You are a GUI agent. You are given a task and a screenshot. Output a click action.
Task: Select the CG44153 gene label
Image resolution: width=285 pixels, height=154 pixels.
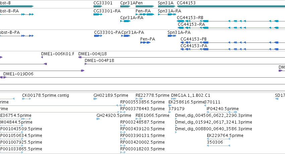pyautogui.click(x=186, y=3)
